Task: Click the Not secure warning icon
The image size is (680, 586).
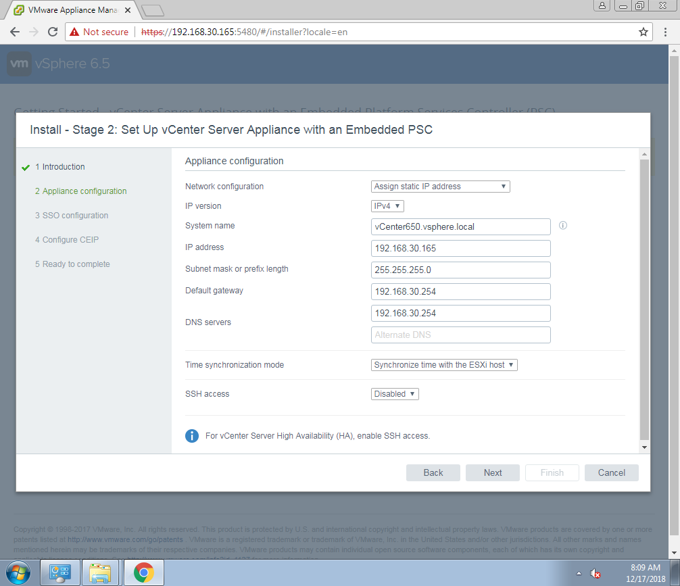Action: tap(74, 32)
